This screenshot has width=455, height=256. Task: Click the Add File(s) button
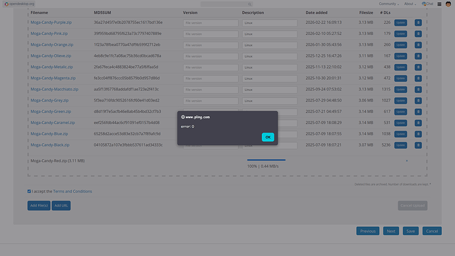[x=39, y=205]
